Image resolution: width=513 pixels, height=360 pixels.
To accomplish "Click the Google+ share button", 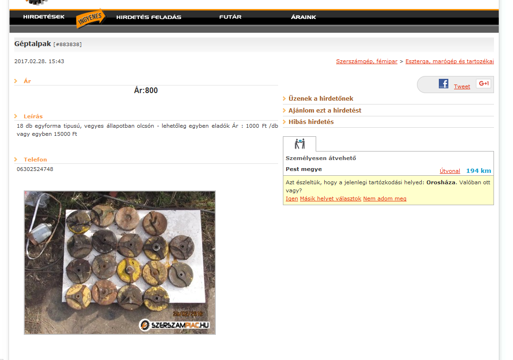I will [483, 84].
